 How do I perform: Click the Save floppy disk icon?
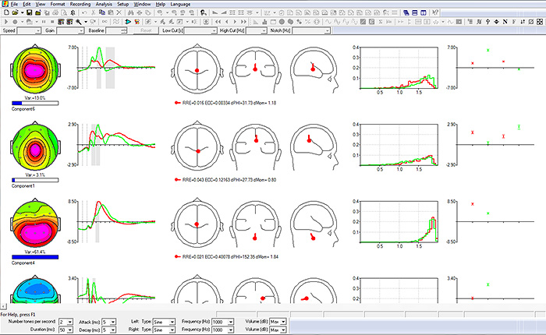[x=28, y=13]
